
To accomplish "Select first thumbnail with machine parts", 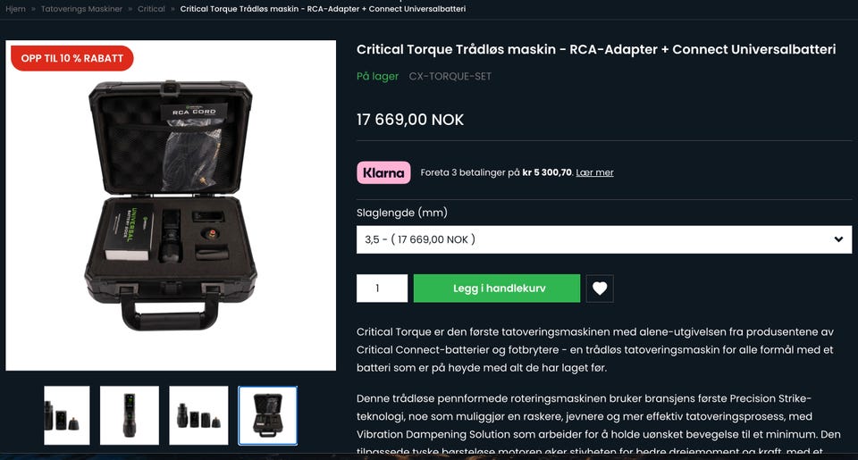I will click(x=67, y=415).
